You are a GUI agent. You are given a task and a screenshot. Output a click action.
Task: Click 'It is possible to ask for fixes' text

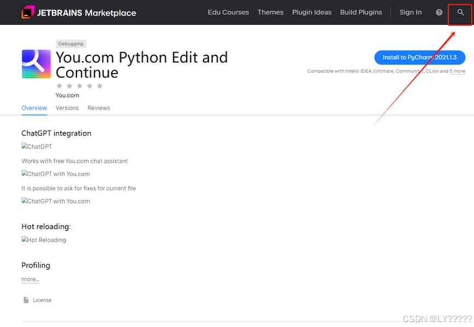(x=78, y=188)
